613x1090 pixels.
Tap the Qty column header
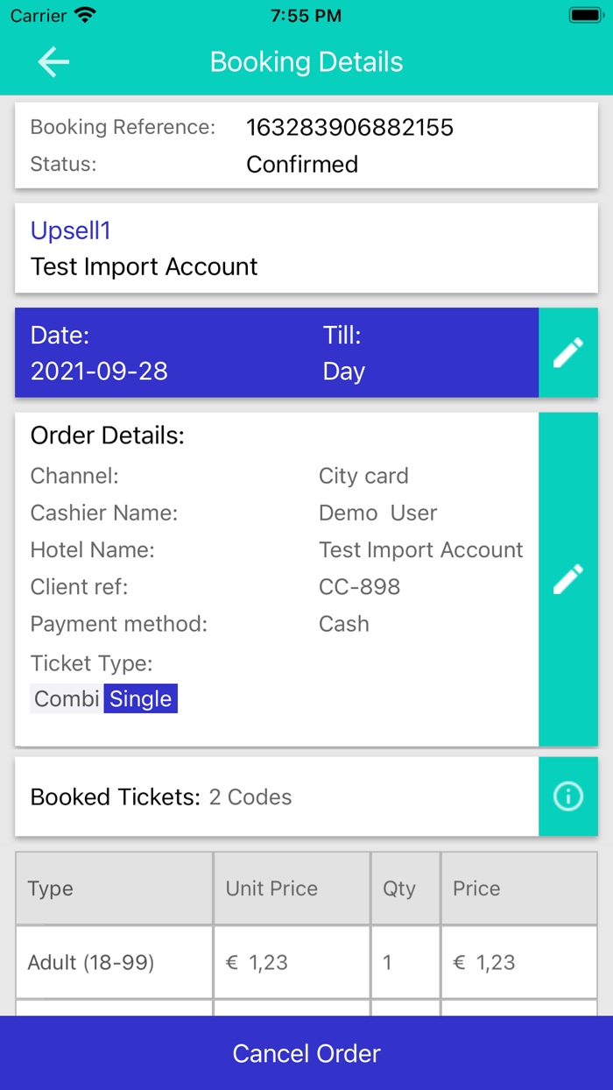click(x=399, y=888)
